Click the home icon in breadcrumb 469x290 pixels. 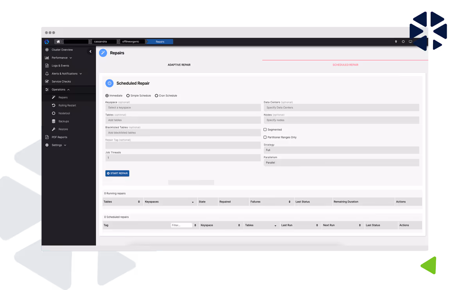[58, 42]
